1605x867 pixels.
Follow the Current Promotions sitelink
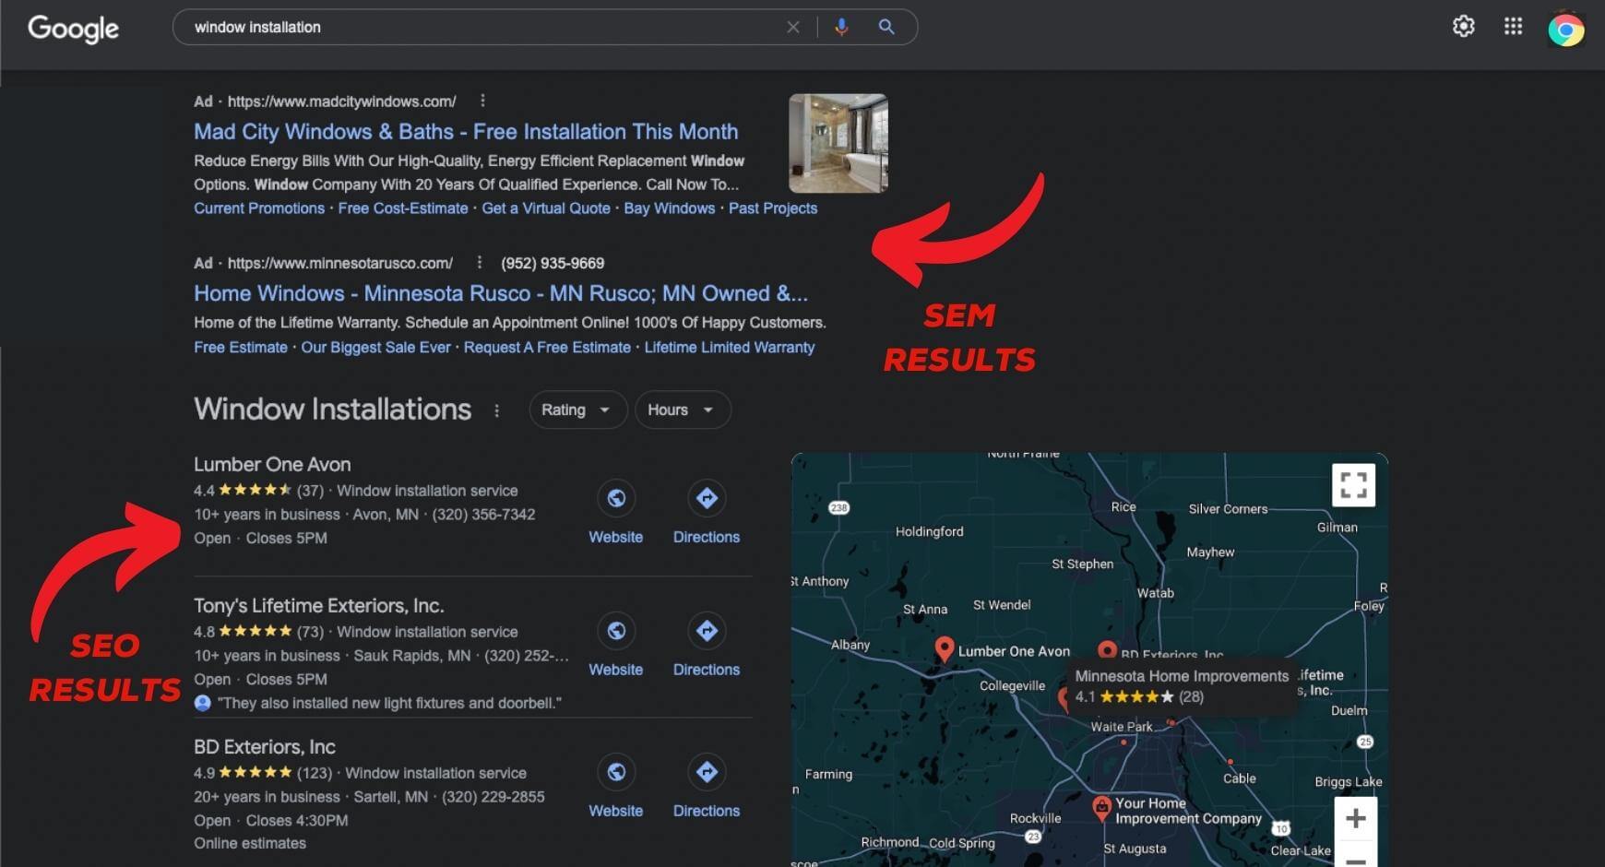[x=259, y=208]
